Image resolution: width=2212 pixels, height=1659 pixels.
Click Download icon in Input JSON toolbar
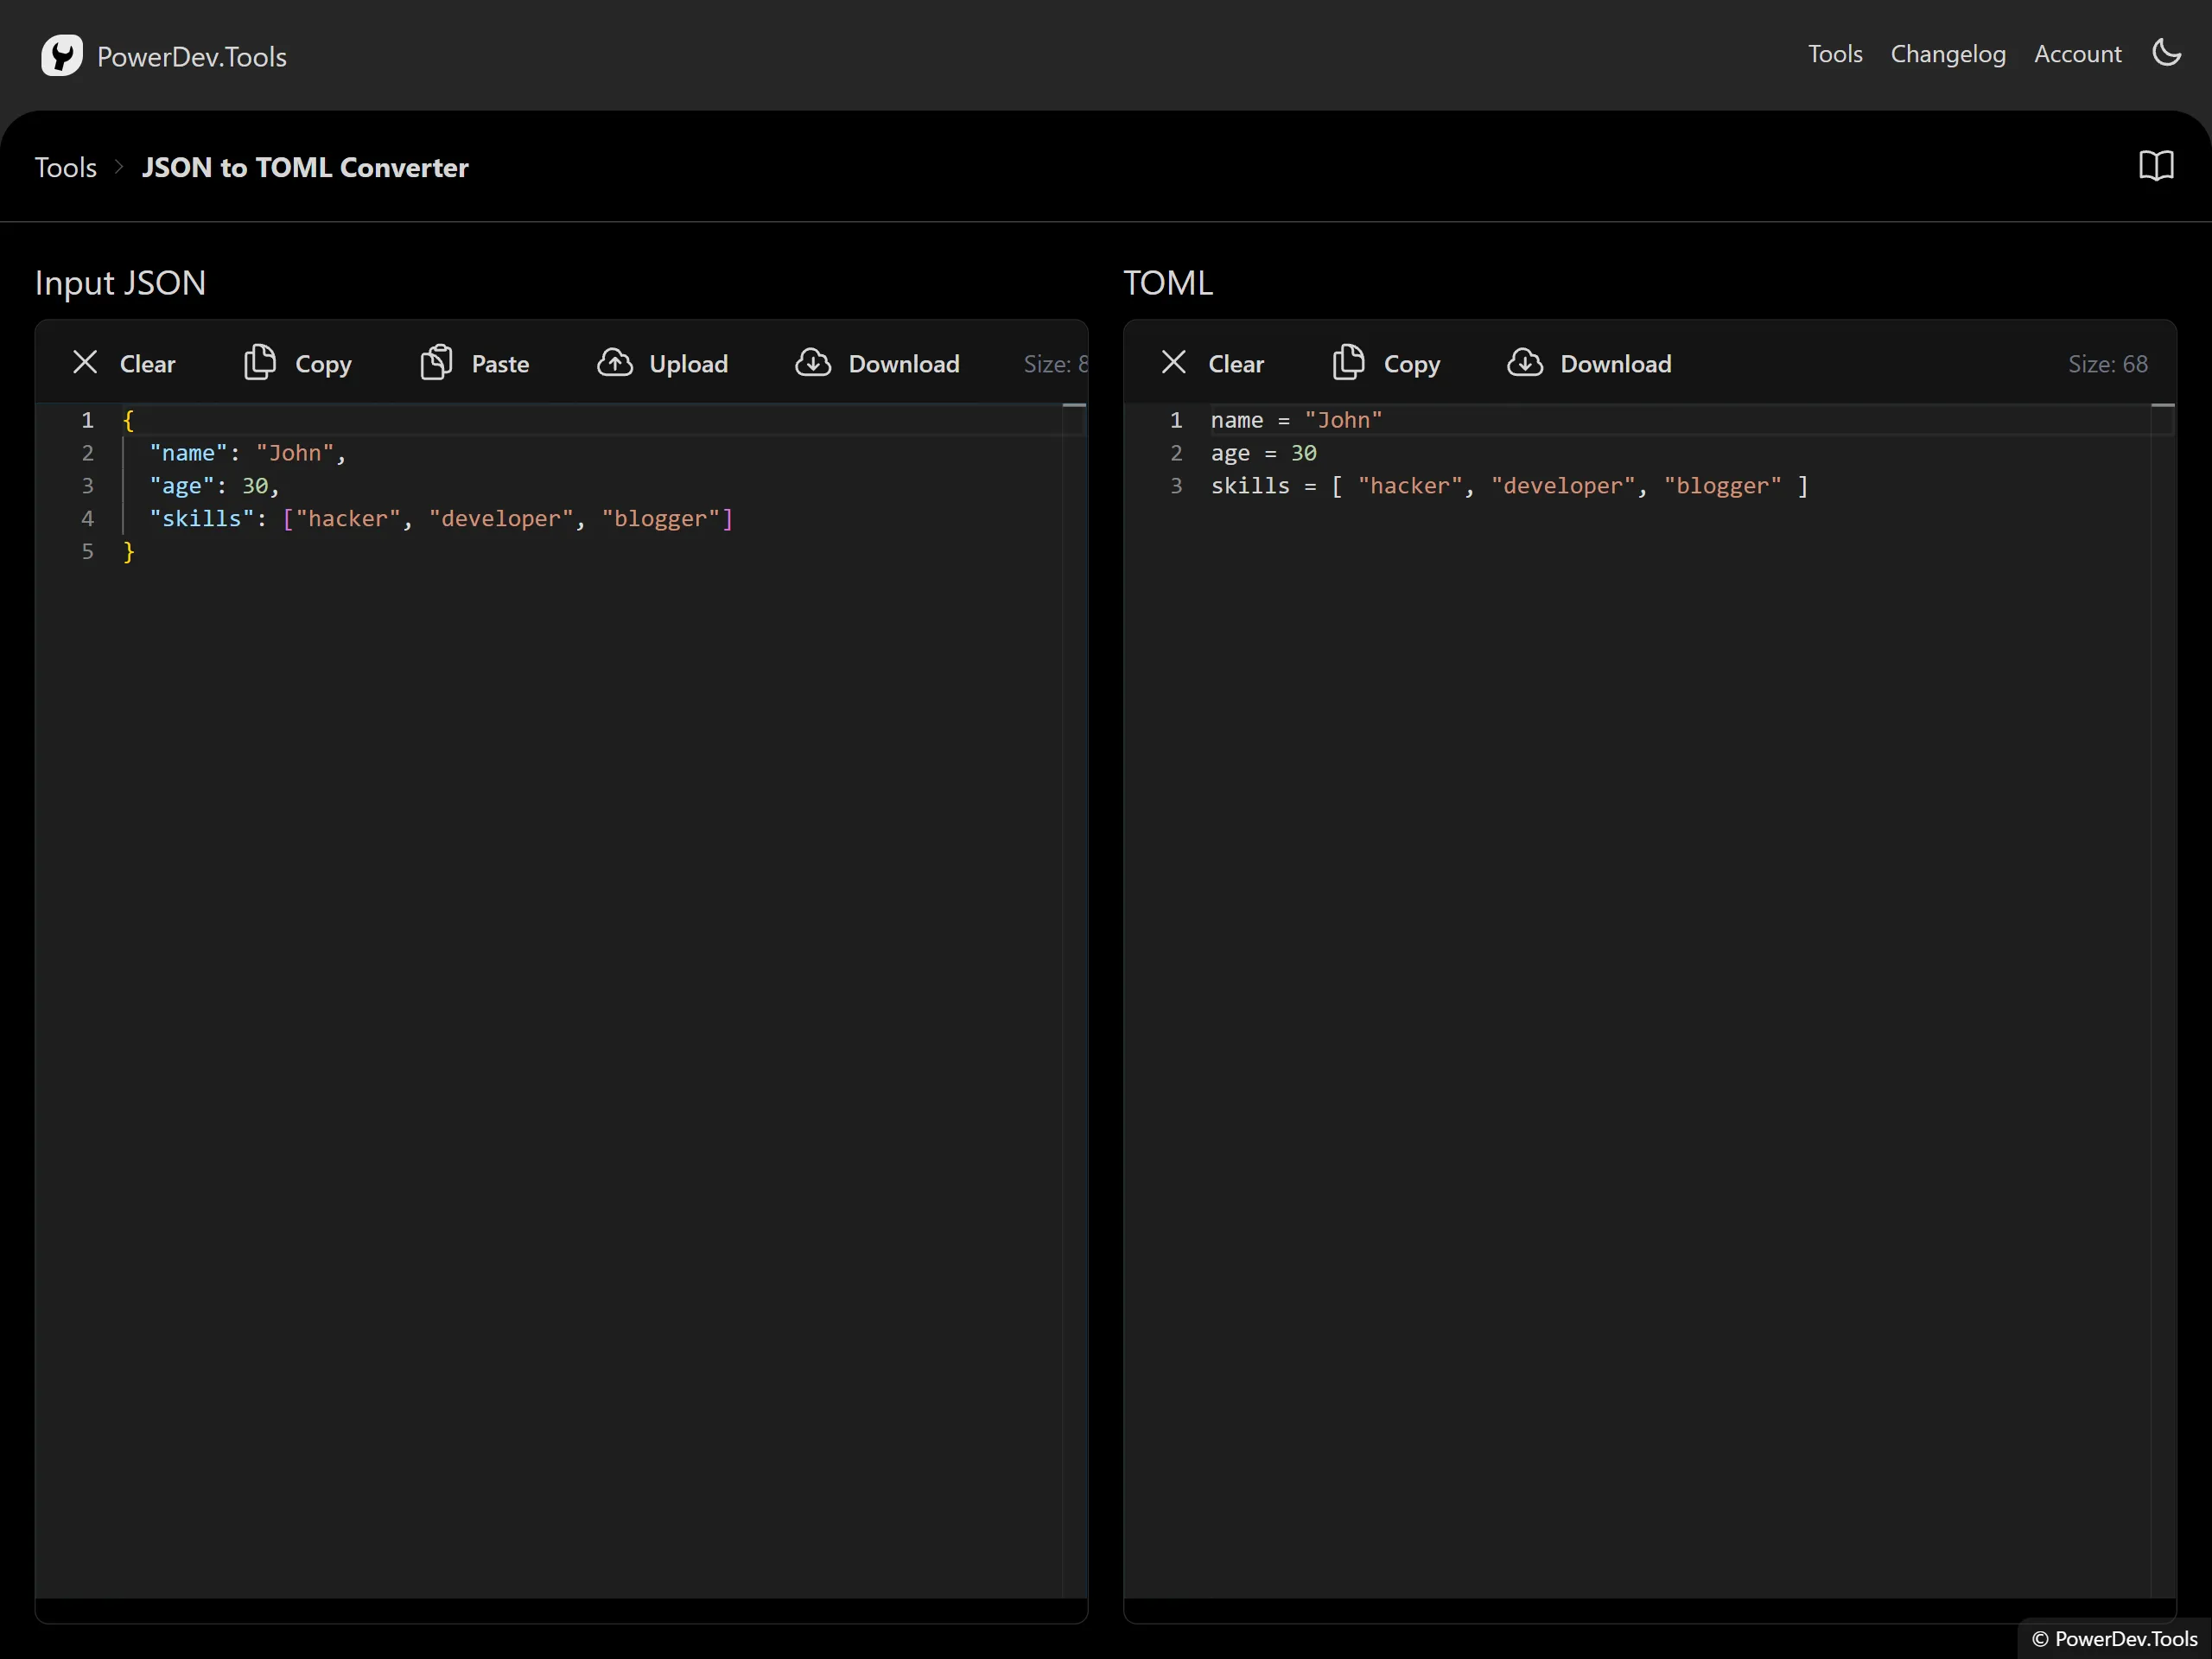[813, 363]
